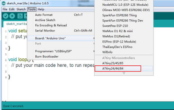Expand the Board: "Arduino Uno" submenu
The image size is (174, 110).
point(61,38)
